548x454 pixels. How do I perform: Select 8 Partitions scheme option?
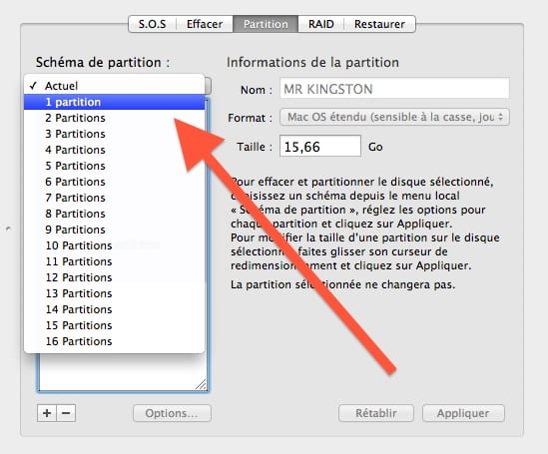[x=114, y=214]
